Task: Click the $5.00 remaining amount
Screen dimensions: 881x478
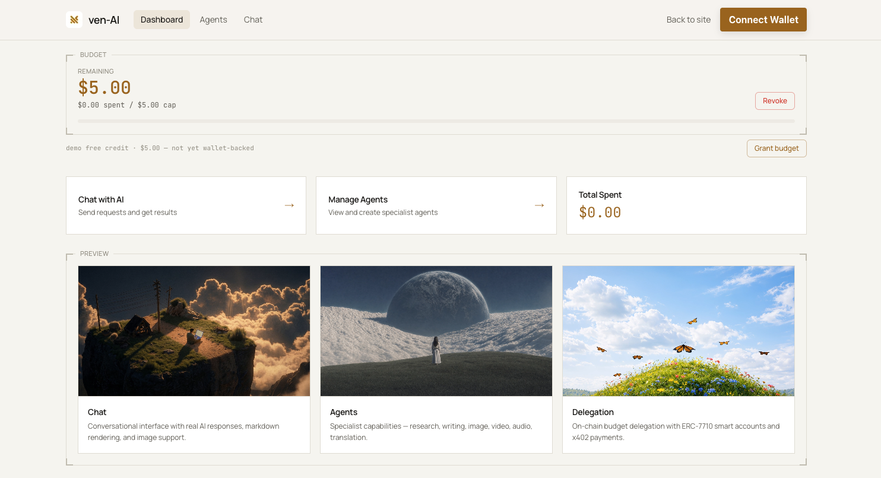Action: click(104, 87)
